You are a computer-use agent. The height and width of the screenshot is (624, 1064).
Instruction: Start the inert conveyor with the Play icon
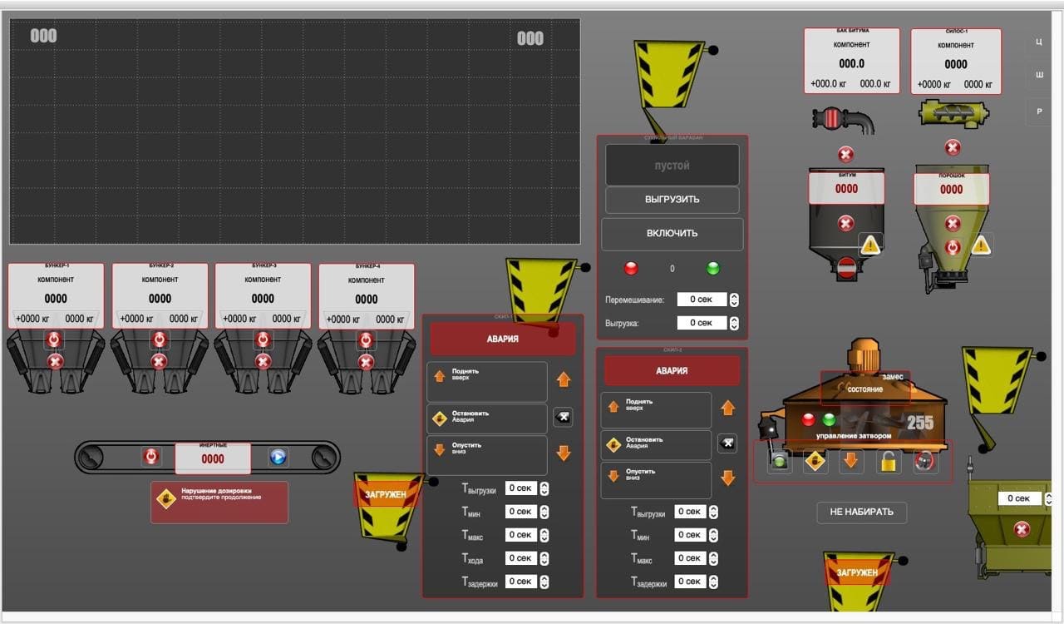(279, 457)
